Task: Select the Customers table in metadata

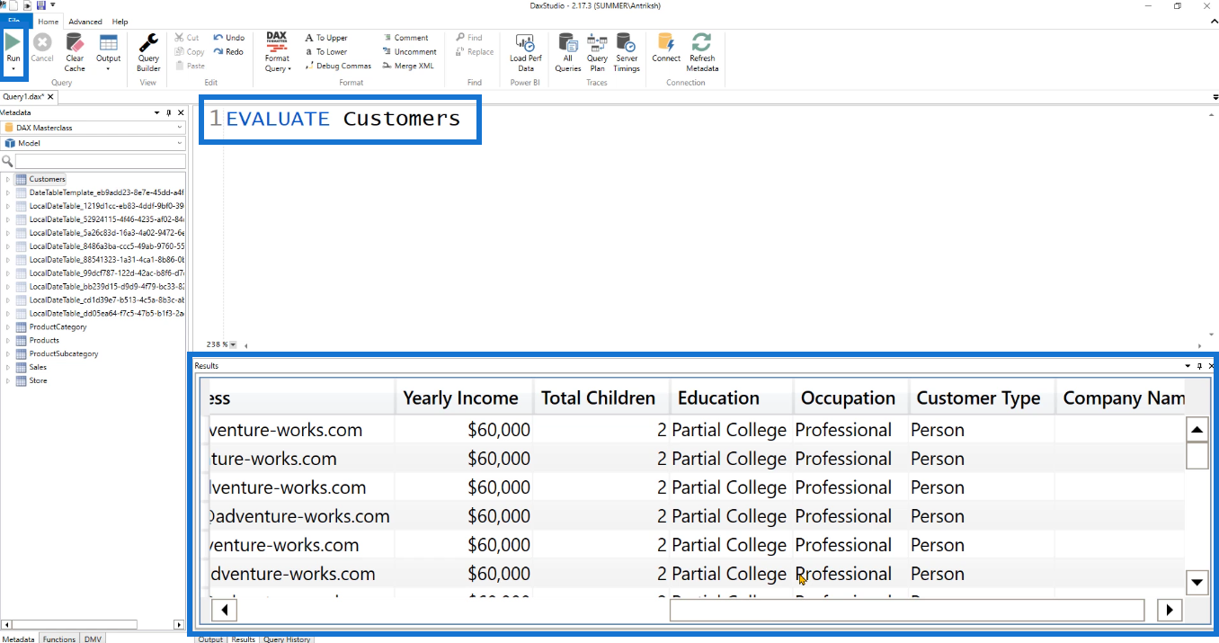Action: (x=47, y=179)
